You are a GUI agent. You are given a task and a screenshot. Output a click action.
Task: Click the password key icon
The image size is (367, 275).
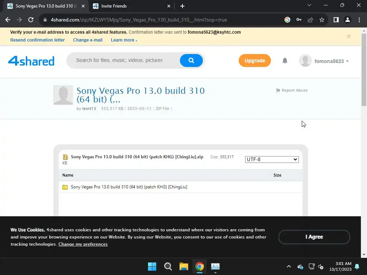click(x=299, y=20)
